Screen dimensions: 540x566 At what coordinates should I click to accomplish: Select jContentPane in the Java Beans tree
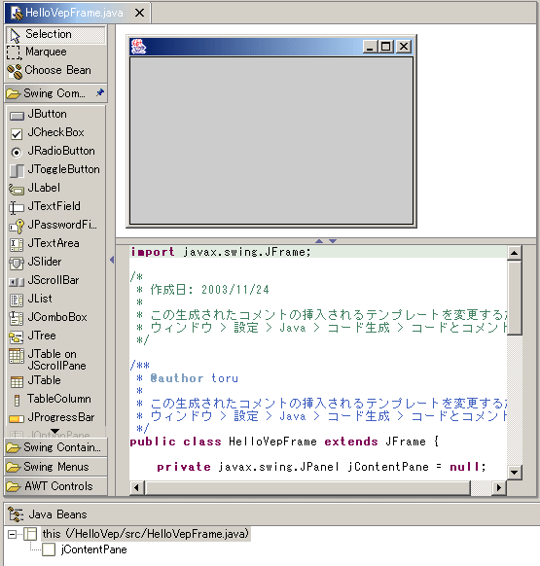click(x=94, y=549)
